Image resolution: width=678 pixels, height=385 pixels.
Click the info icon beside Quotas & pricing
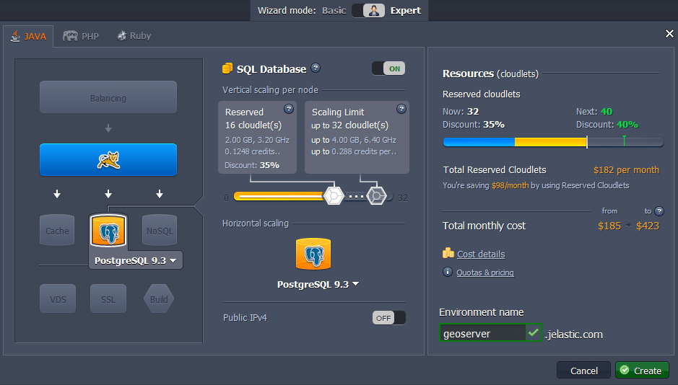click(x=448, y=272)
